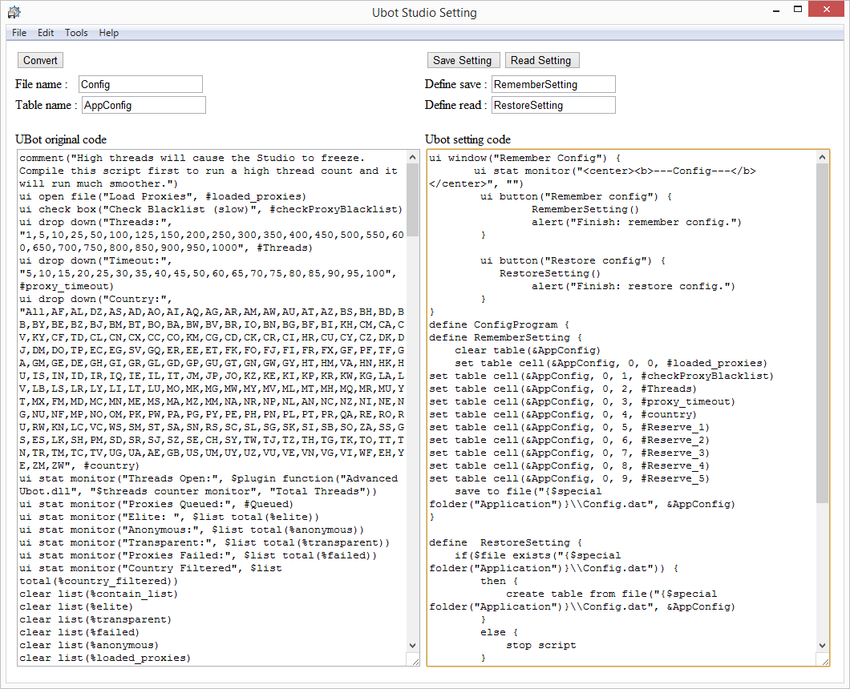Open the Help menu
This screenshot has width=850, height=689.
(x=107, y=33)
